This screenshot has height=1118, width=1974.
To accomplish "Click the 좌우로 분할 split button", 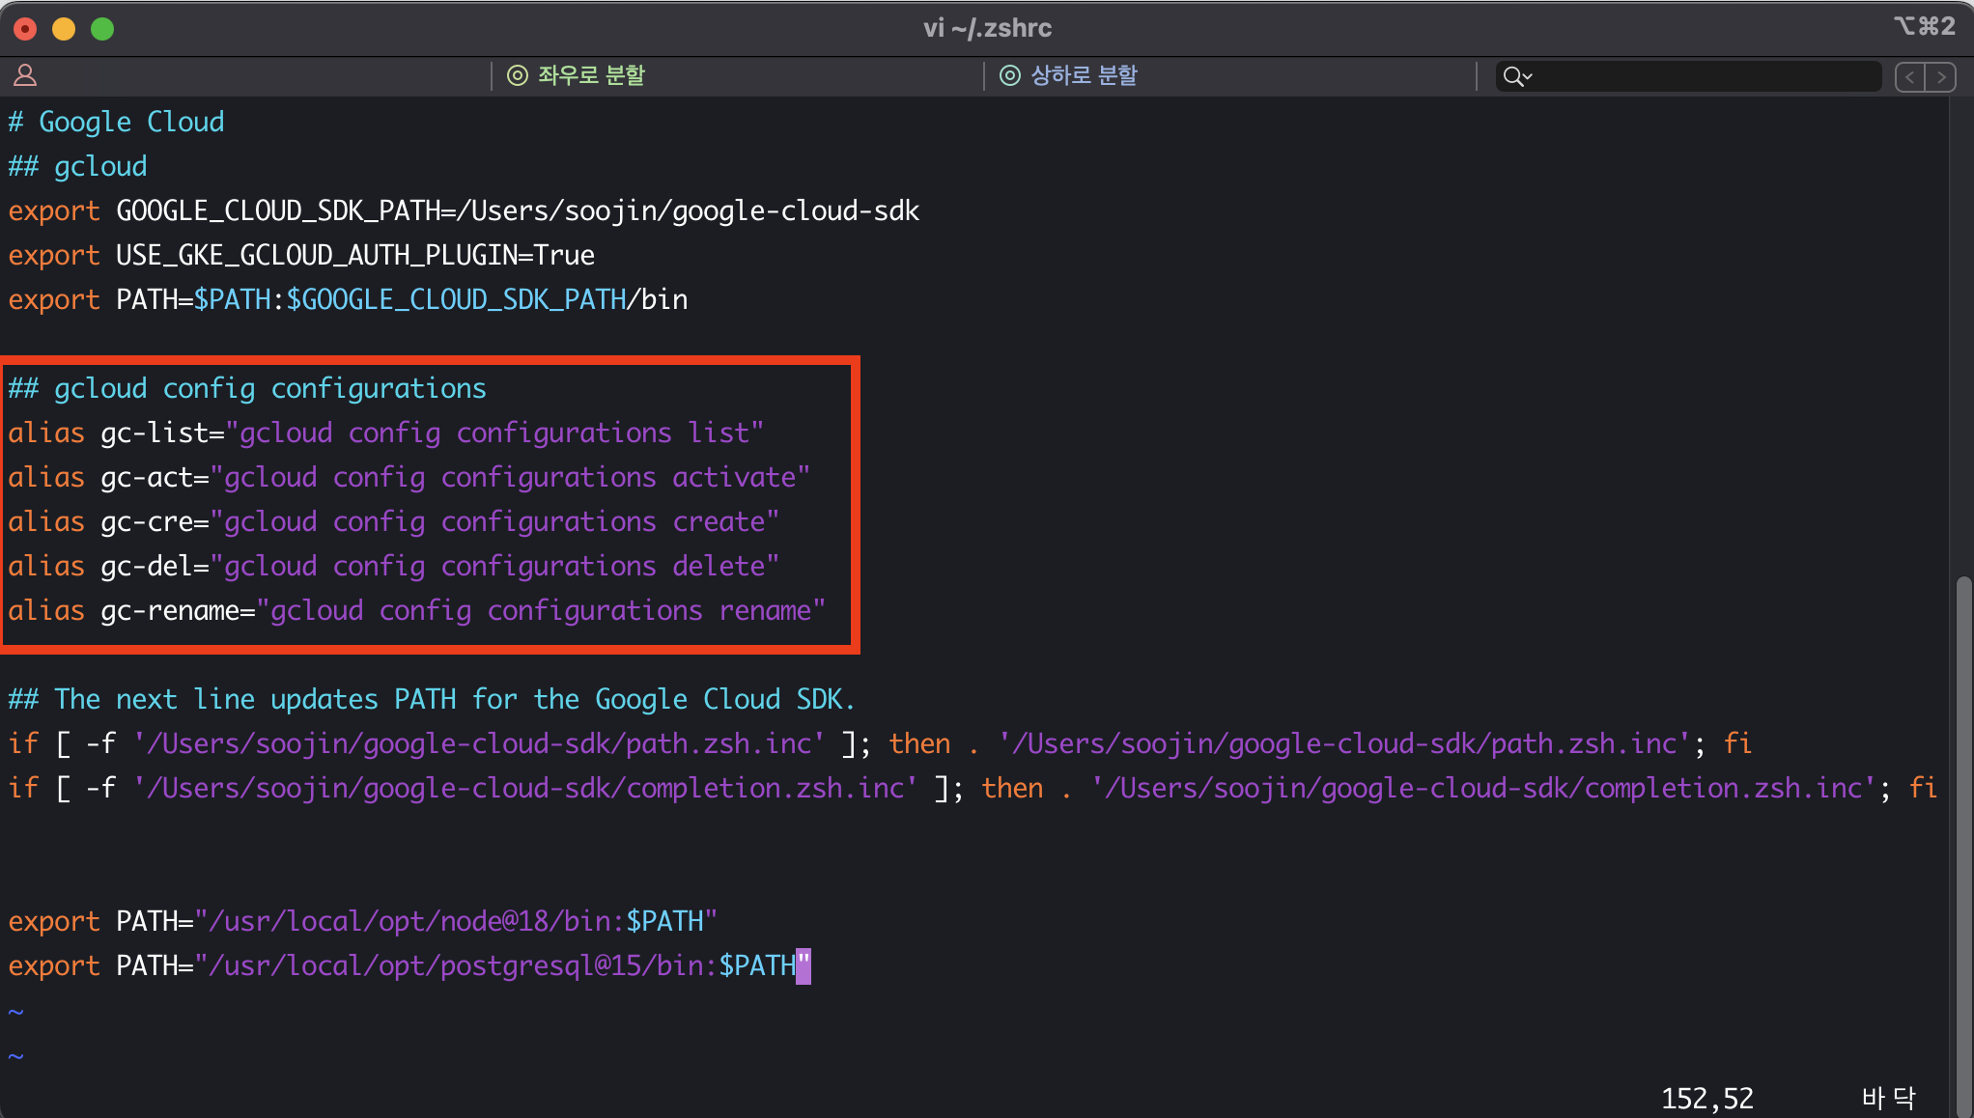I will 577,75.
